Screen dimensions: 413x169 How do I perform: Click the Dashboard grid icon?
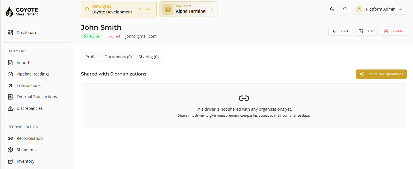(10, 33)
